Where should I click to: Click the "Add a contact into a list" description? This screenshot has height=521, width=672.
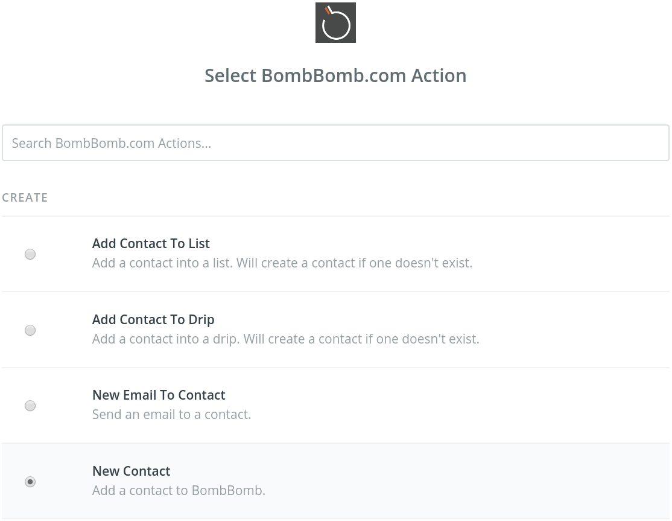click(282, 263)
